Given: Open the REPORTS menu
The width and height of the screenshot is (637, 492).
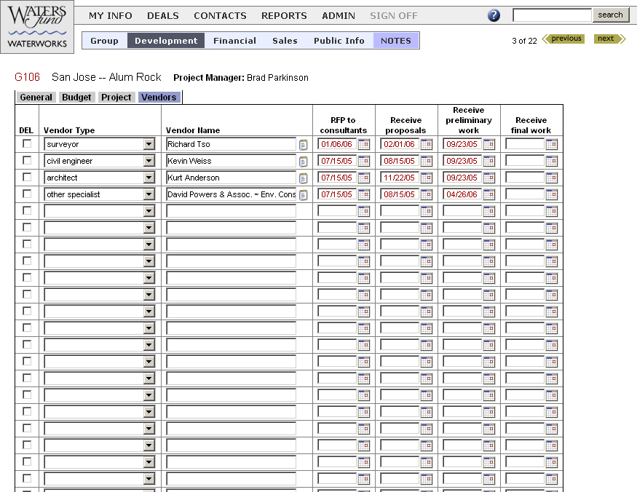Looking at the screenshot, I should pyautogui.click(x=284, y=16).
